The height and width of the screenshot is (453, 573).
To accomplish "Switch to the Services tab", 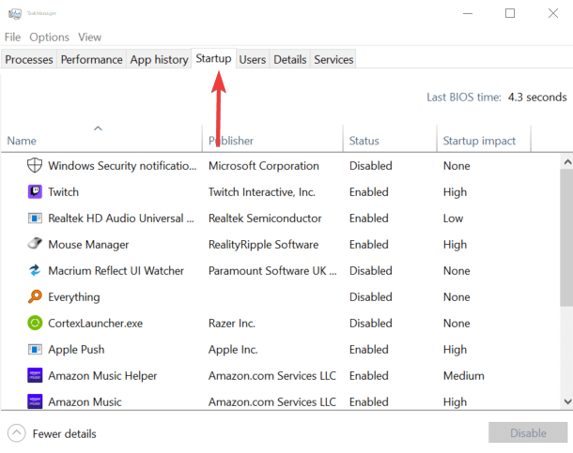I will point(333,59).
